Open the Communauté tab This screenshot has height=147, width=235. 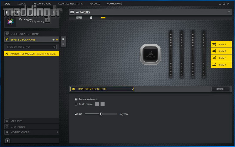coord(115,4)
